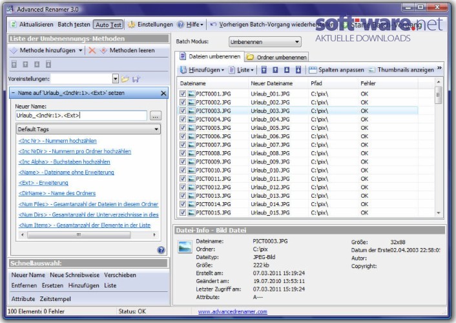This screenshot has width=456, height=323.
Task: Open Einstellungen settings
Action: (x=150, y=25)
